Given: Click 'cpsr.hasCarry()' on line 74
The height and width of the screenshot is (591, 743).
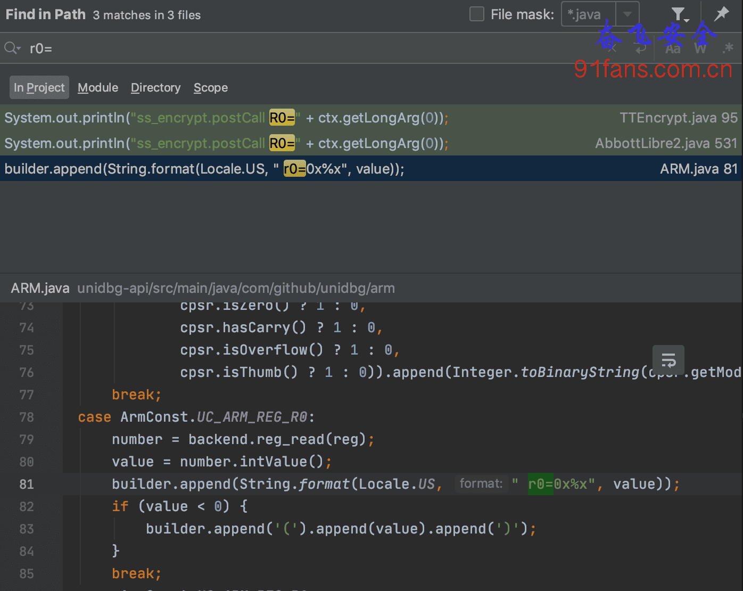Looking at the screenshot, I should coord(243,327).
